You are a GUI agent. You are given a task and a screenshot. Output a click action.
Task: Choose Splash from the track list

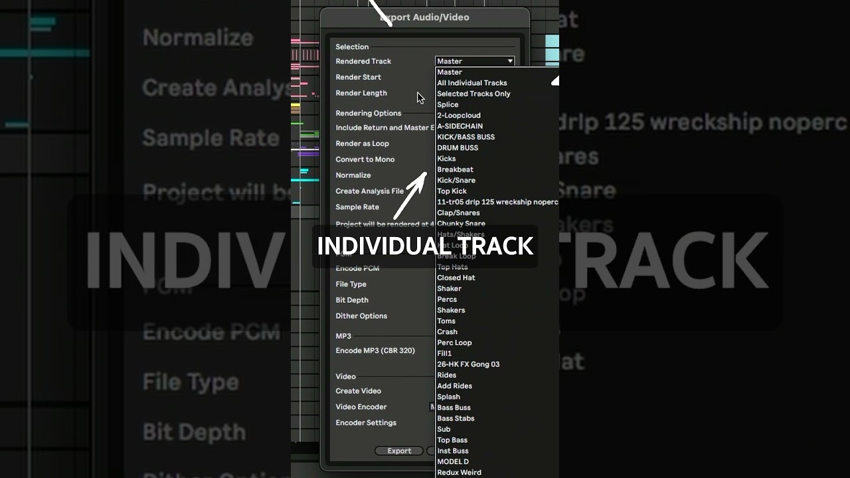point(448,396)
